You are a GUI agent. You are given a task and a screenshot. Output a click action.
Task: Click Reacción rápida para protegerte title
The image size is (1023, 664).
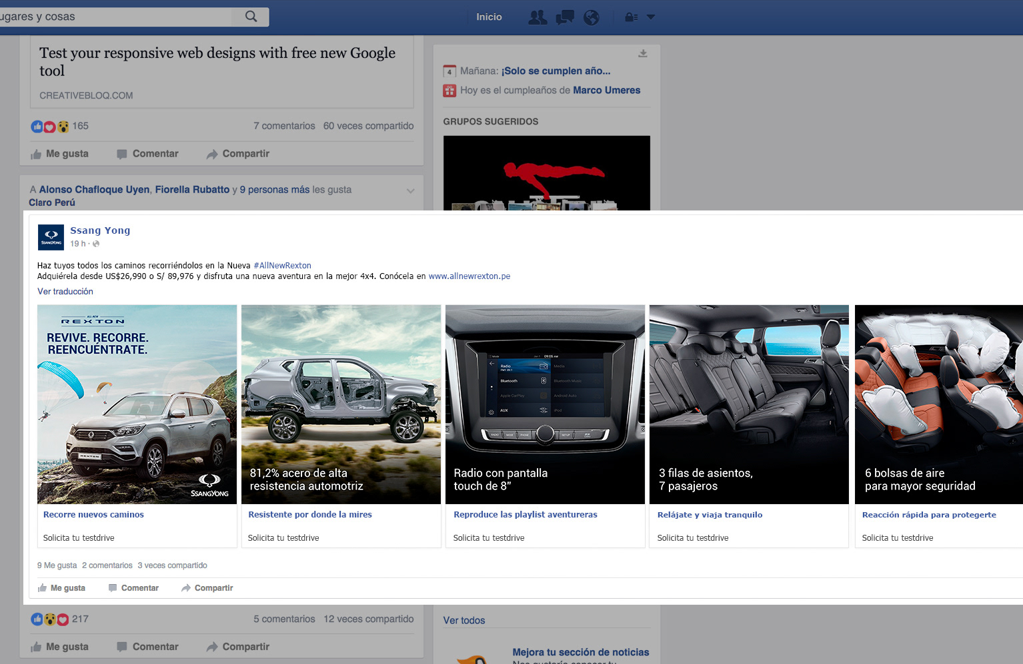pyautogui.click(x=929, y=514)
